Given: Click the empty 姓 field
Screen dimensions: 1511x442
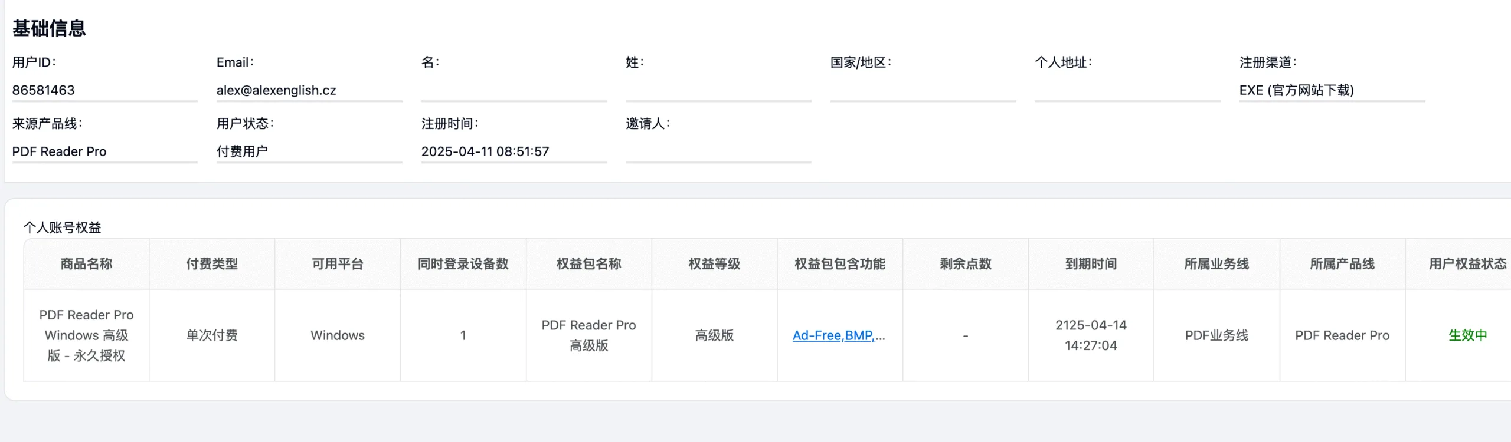Looking at the screenshot, I should [718, 90].
